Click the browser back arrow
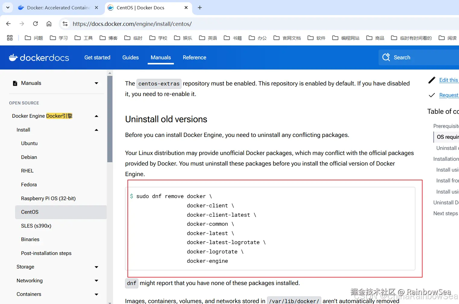This screenshot has height=304, width=459. pyautogui.click(x=8, y=24)
